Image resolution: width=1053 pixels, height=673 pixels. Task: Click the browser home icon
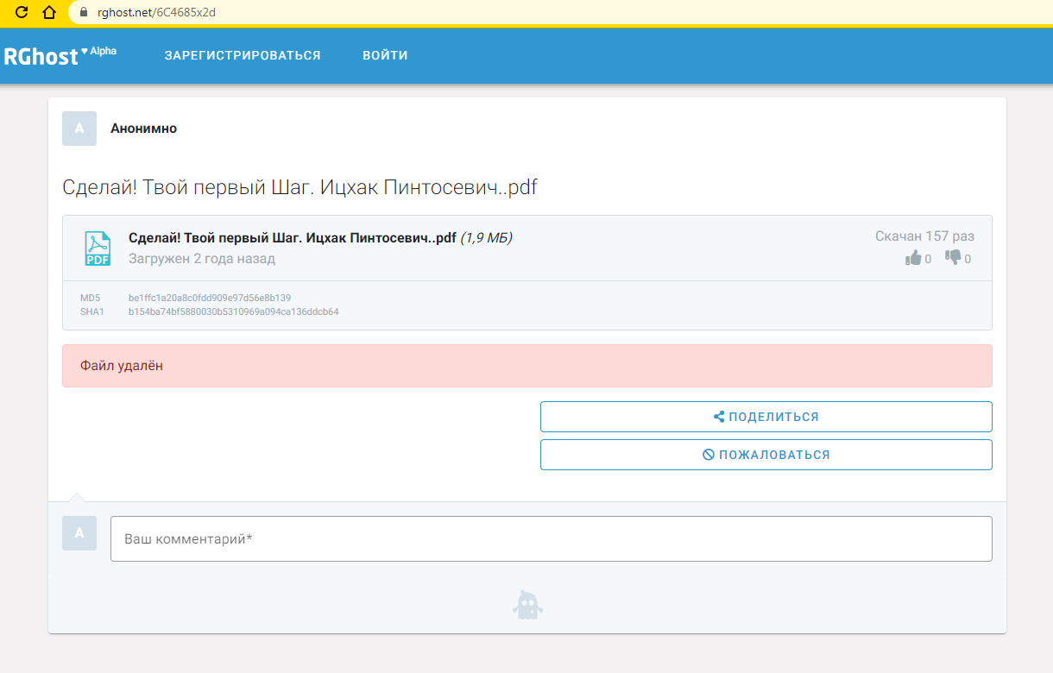(49, 12)
